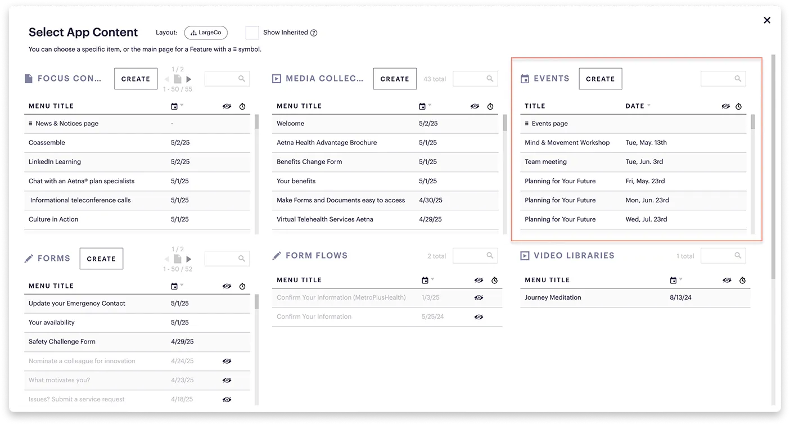Toggle visibility for Issues? Submit a service request
This screenshot has width=790, height=425.
(227, 399)
